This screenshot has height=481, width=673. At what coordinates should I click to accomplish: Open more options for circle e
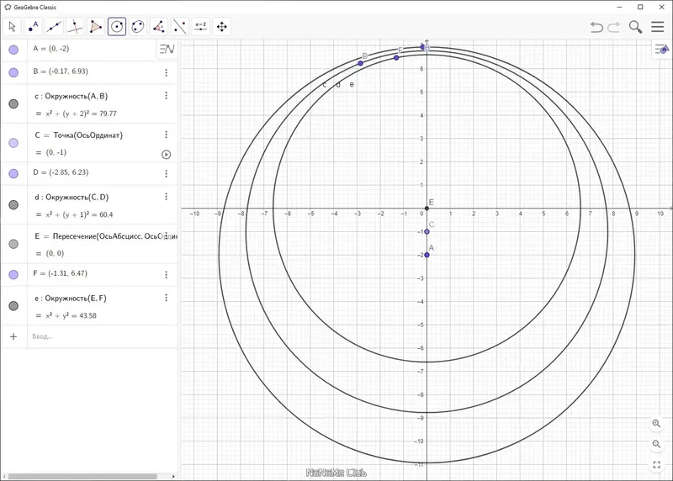coord(166,298)
